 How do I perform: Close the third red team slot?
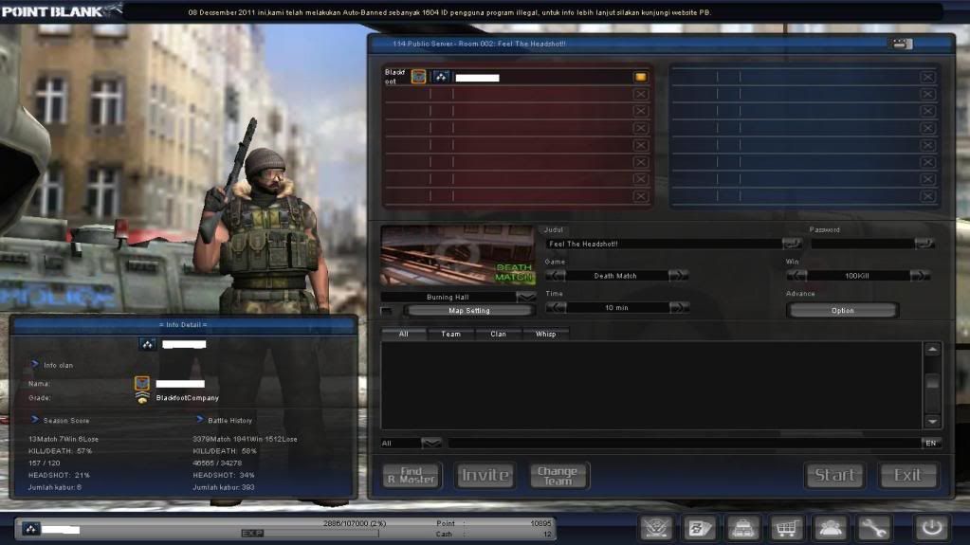[640, 111]
